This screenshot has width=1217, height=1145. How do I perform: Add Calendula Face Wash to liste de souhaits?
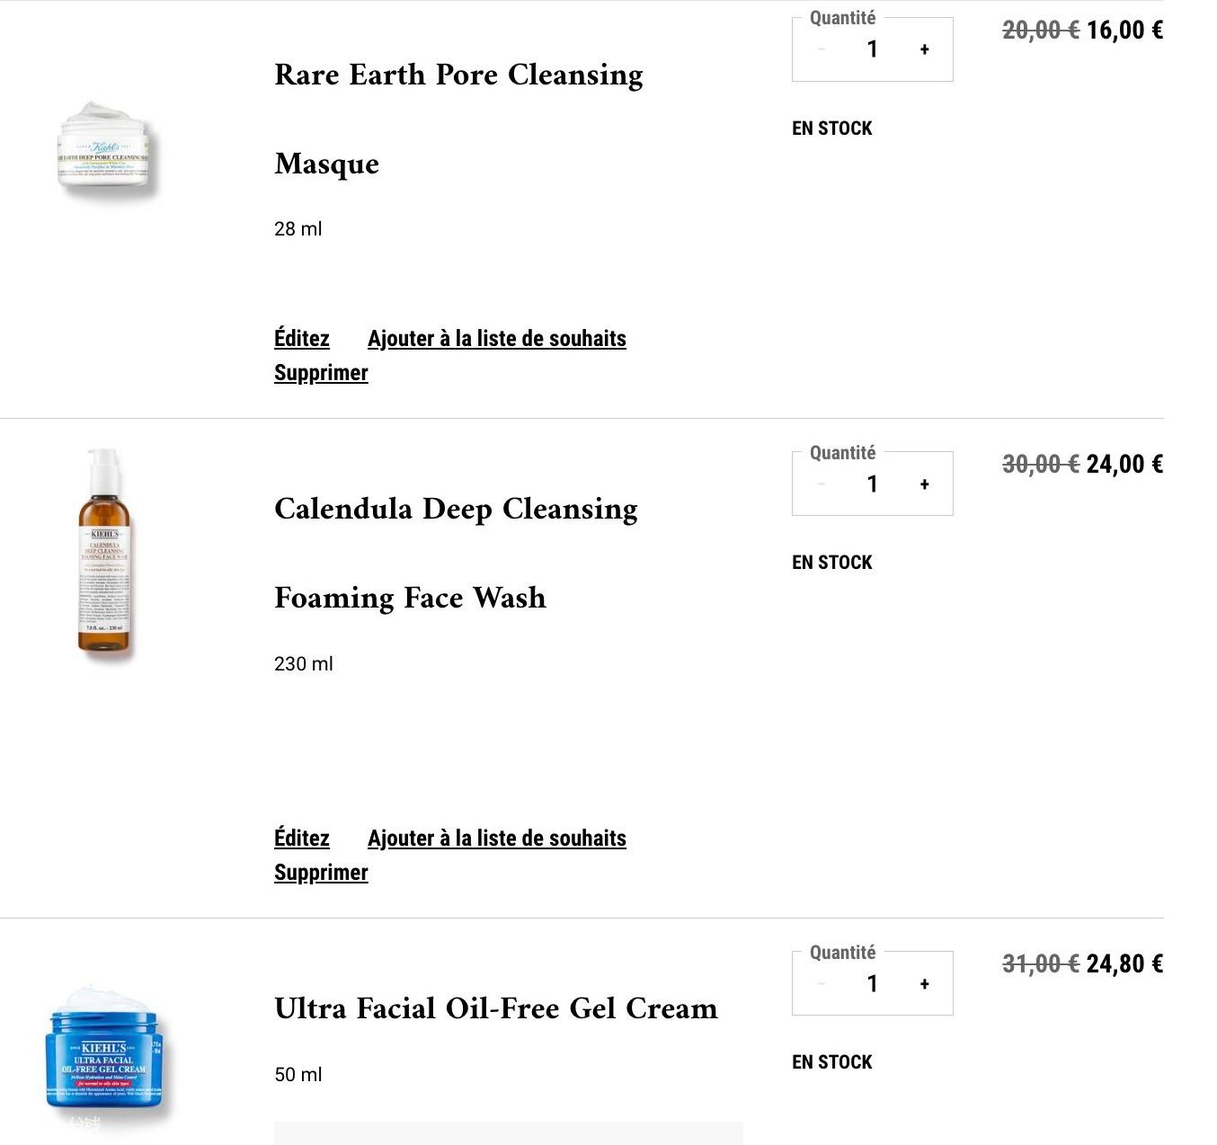click(x=497, y=839)
